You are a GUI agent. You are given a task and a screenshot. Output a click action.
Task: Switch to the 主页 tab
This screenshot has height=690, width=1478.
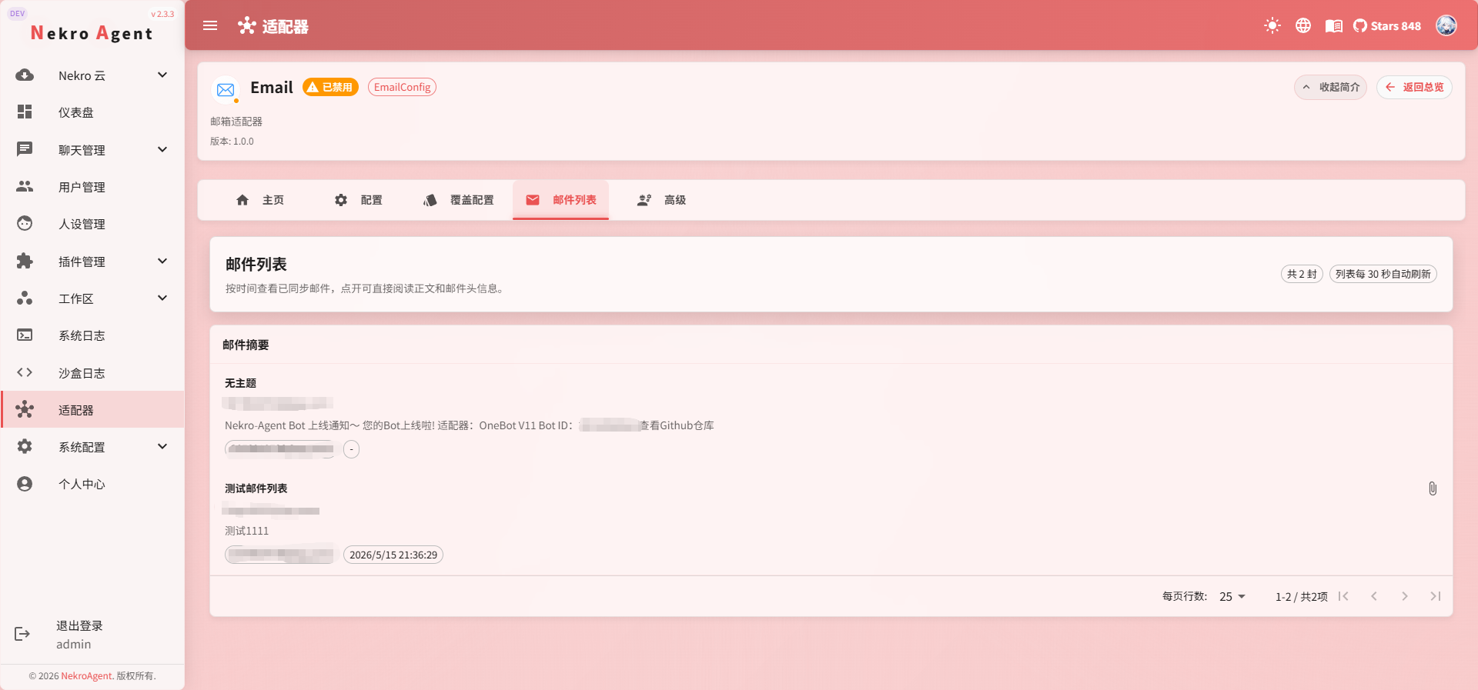(259, 200)
